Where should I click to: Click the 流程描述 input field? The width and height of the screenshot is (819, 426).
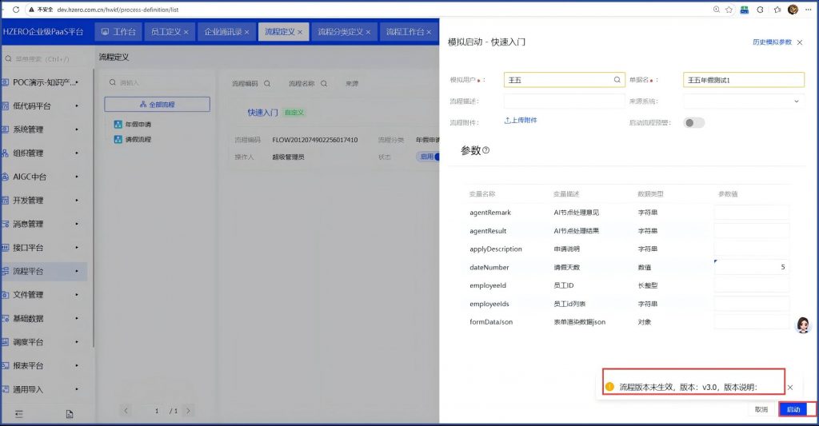pyautogui.click(x=564, y=102)
